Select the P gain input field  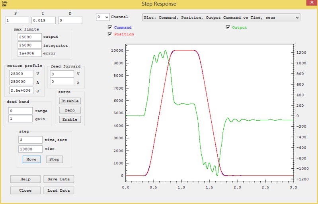17,20
